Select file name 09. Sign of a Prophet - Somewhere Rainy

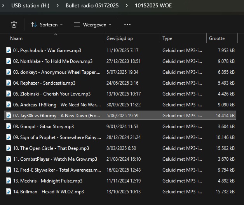coord(57,137)
